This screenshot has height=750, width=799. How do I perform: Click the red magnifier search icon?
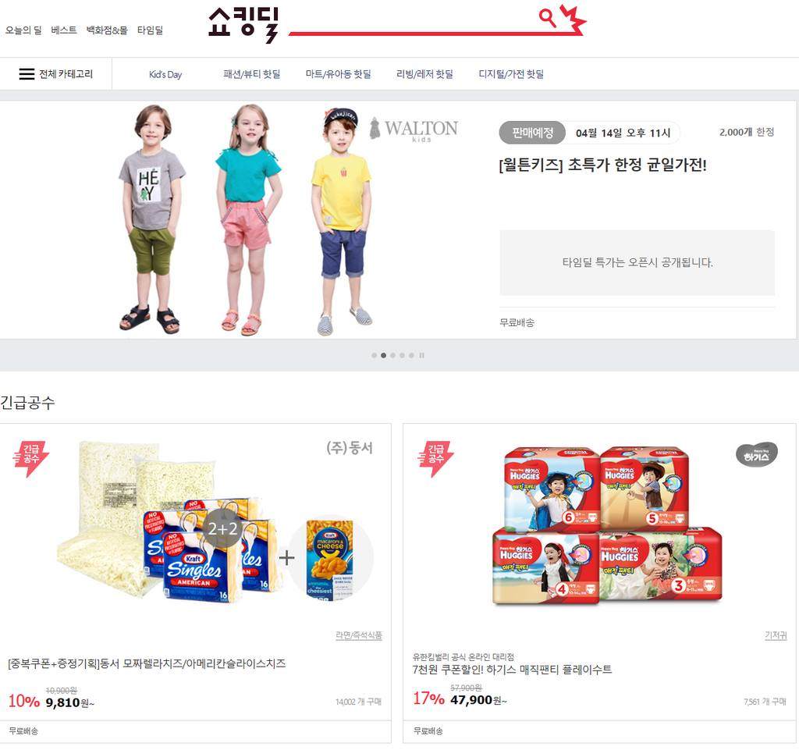pos(547,18)
